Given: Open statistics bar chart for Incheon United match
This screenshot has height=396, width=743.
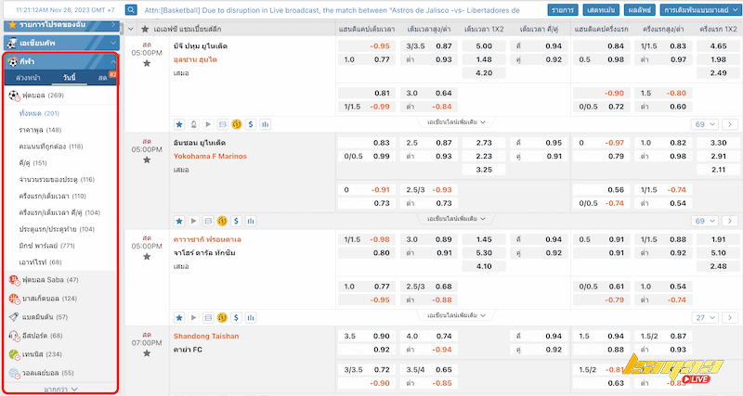Looking at the screenshot, I should (x=251, y=221).
